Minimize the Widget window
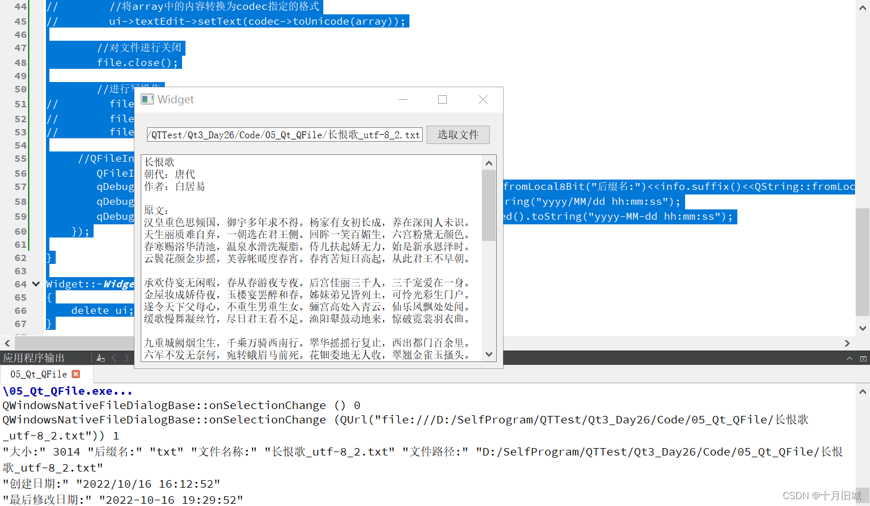Image resolution: width=870 pixels, height=506 pixels. coord(403,99)
